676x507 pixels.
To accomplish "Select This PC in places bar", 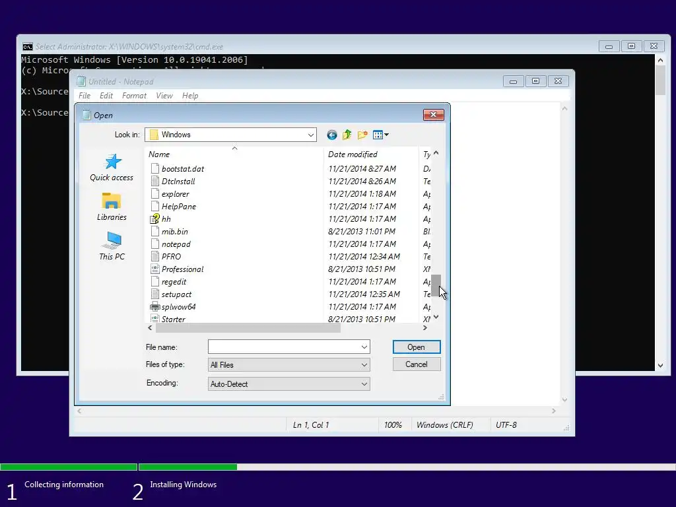I will point(112,246).
